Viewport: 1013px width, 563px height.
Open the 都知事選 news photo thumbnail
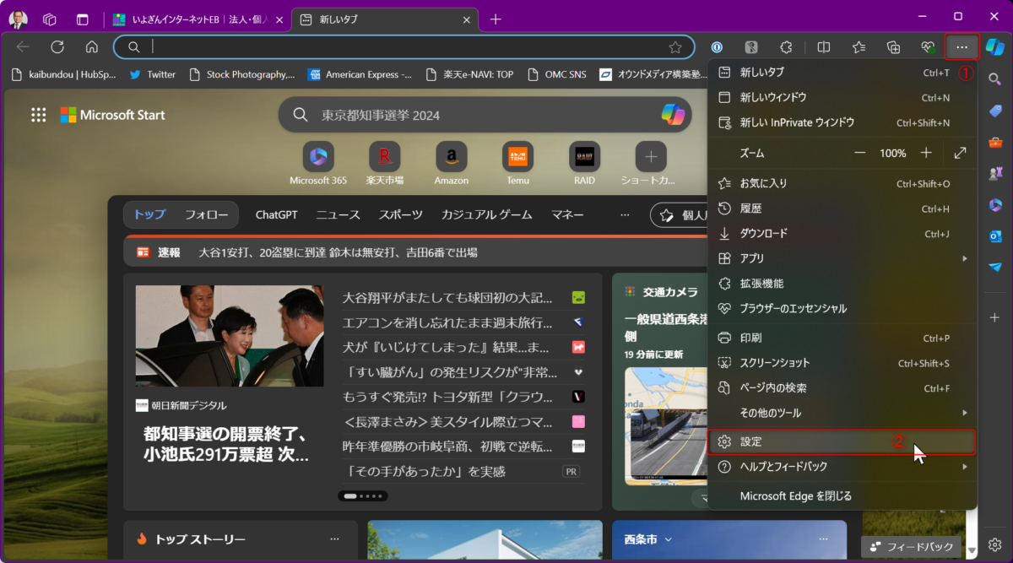230,336
